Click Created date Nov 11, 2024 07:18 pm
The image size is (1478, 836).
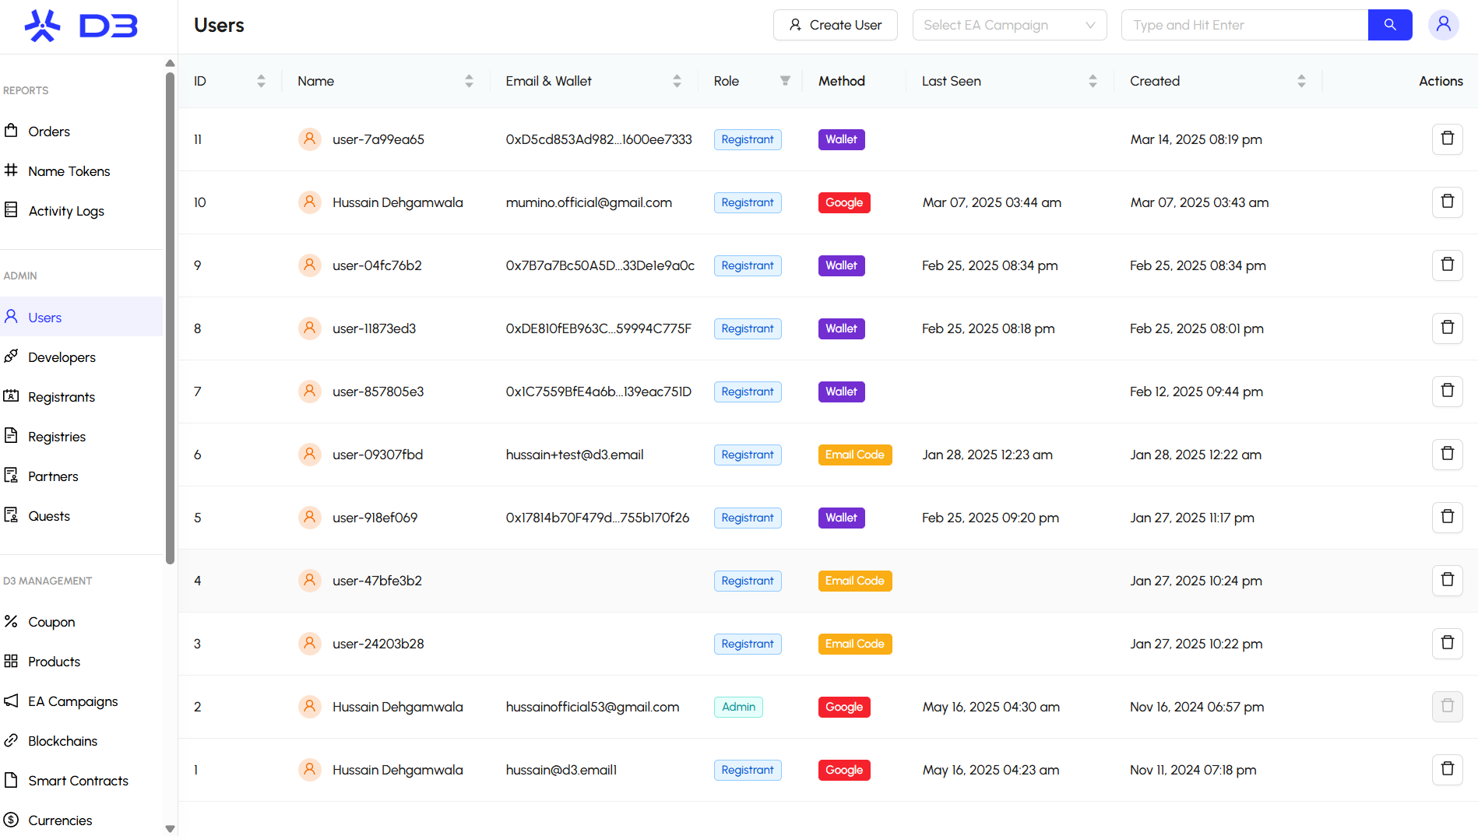coord(1193,770)
